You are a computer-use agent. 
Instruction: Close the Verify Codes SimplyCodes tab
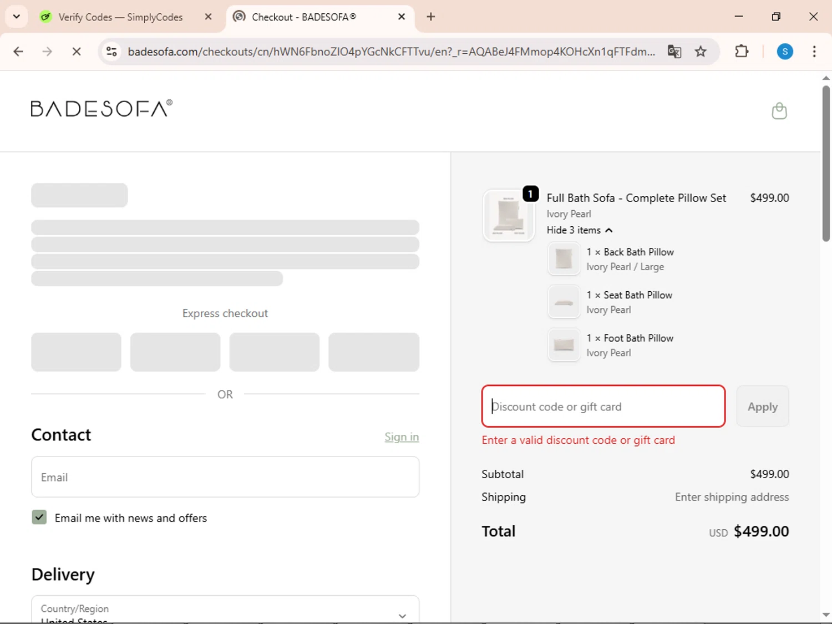208,17
